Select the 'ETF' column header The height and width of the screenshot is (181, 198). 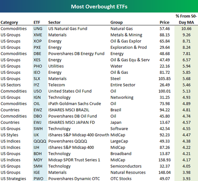pyautogui.click(x=37, y=22)
